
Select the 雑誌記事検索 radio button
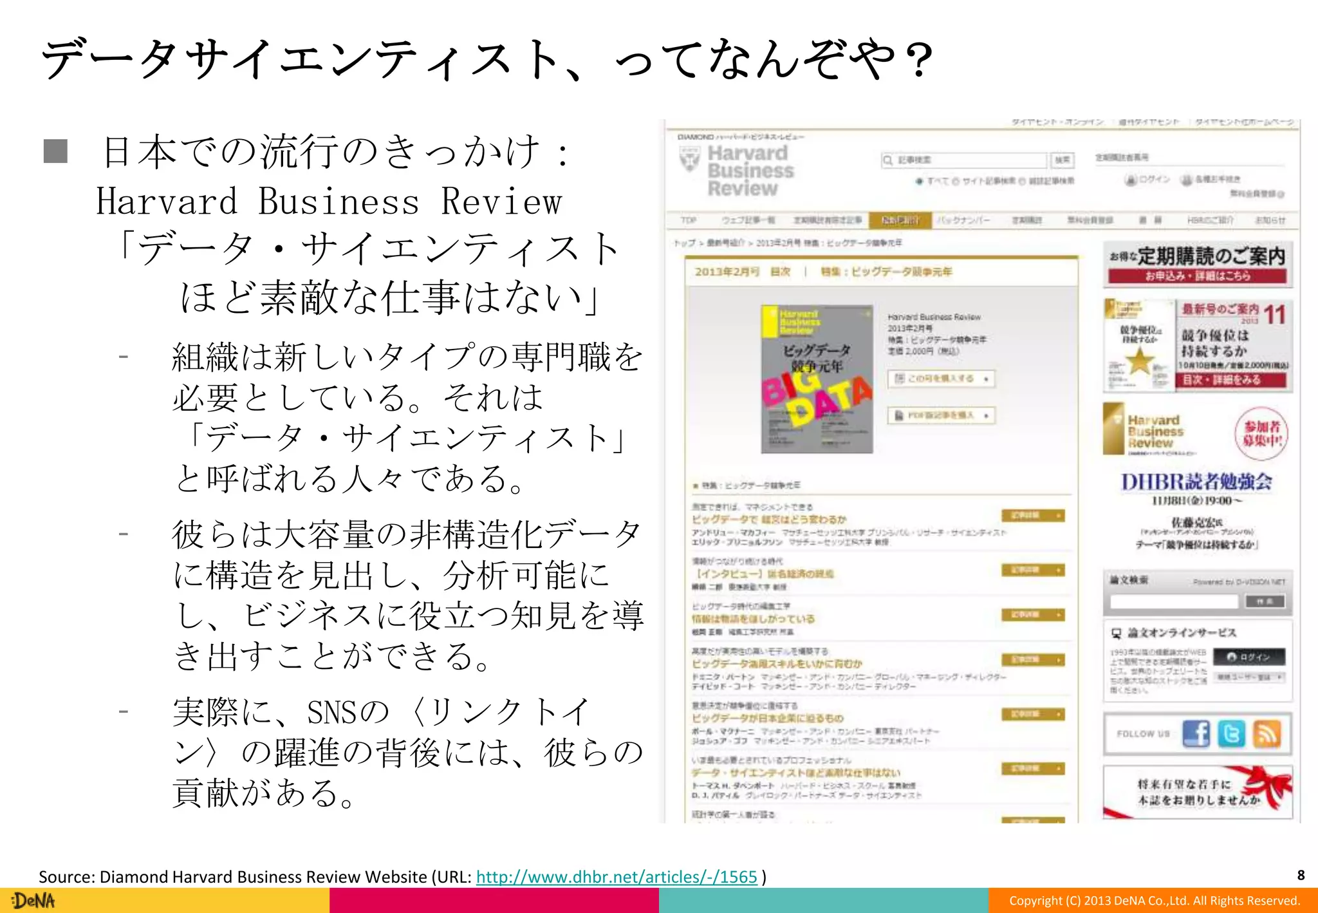[x=1021, y=181]
